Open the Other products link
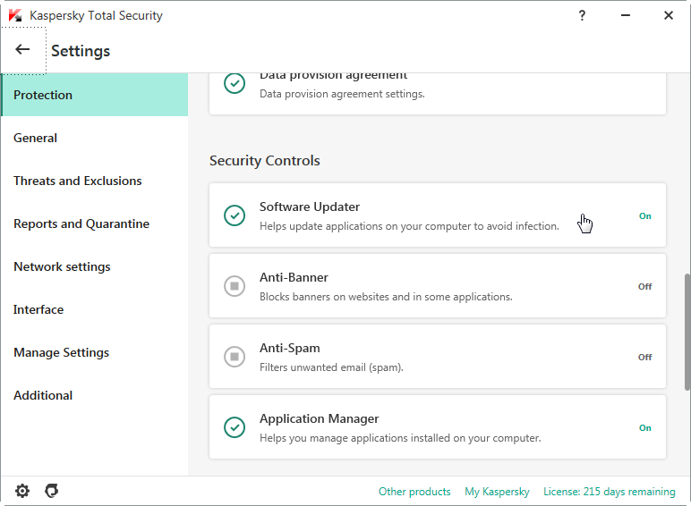Image resolution: width=691 pixels, height=506 pixels. [414, 492]
